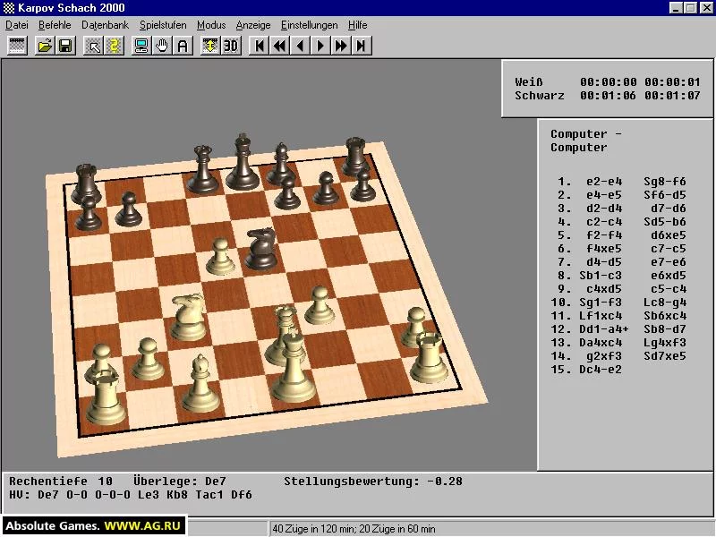Click the black queen piece
Image resolution: width=716 pixels, height=537 pixels.
click(x=203, y=169)
